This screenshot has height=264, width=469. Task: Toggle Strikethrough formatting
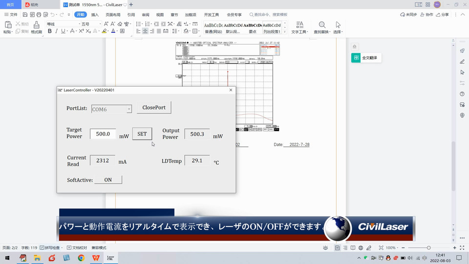72,31
